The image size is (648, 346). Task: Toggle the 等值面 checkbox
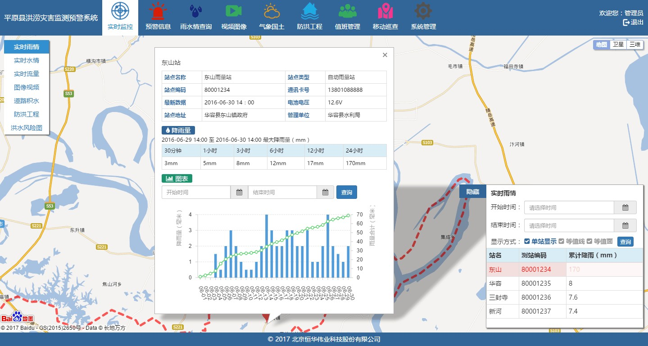click(x=589, y=242)
